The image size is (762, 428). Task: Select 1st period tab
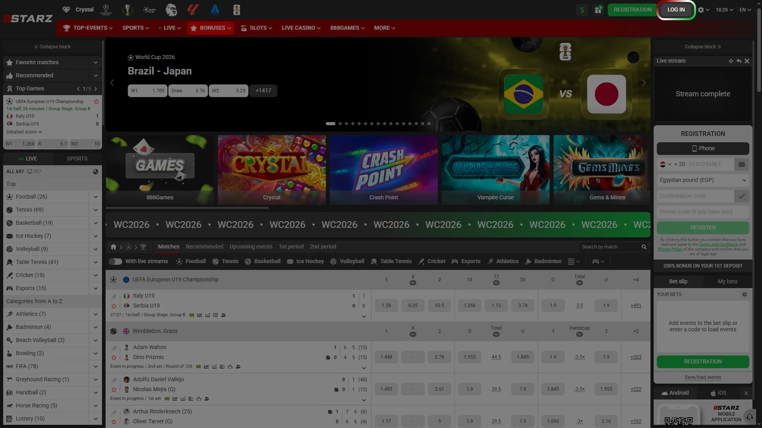click(291, 247)
